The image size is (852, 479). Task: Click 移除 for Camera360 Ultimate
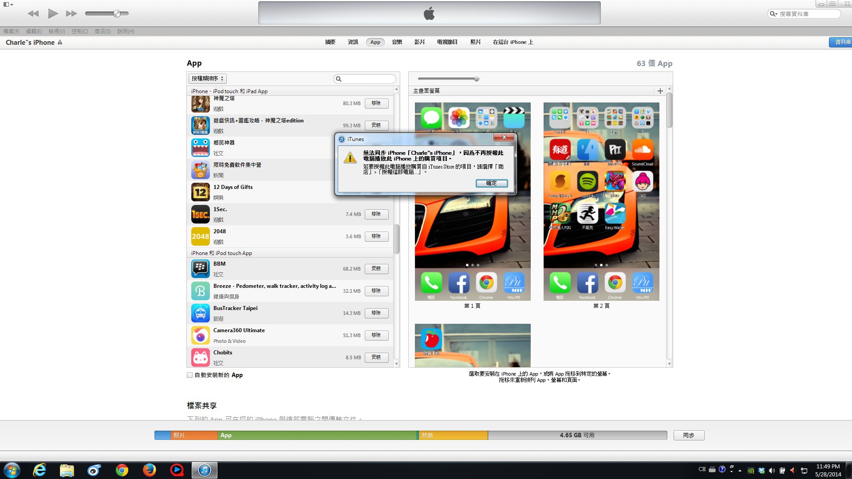tap(376, 335)
